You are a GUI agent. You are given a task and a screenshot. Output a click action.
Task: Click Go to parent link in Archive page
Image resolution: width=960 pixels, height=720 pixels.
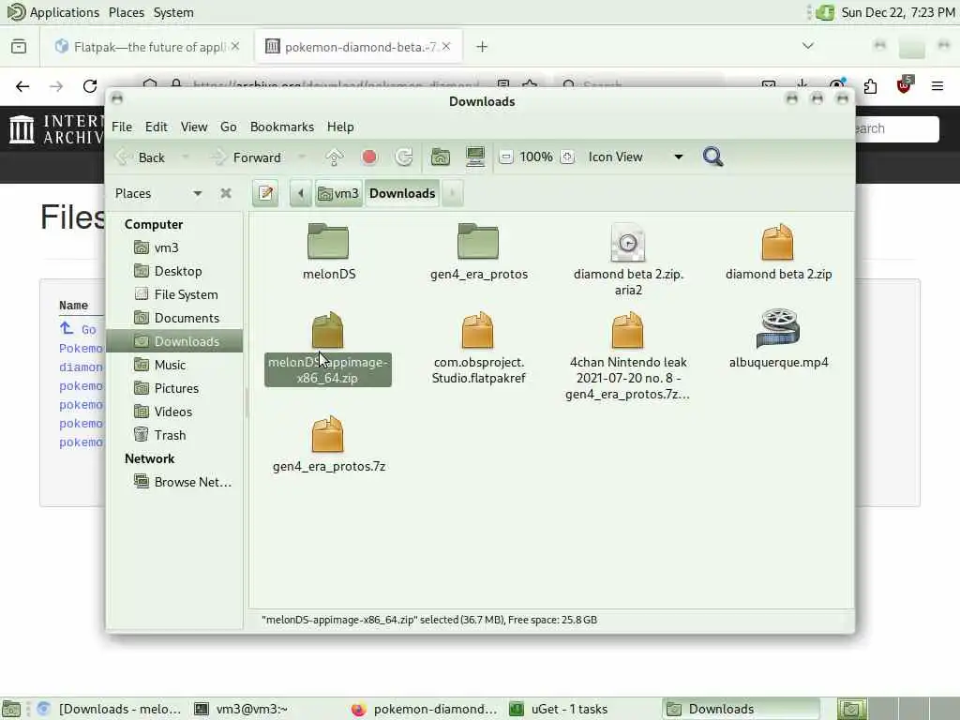click(79, 329)
